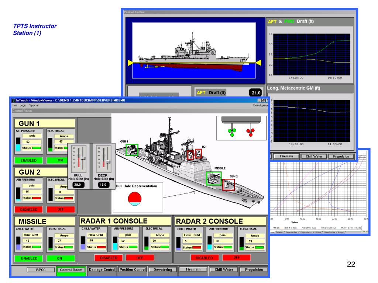The width and height of the screenshot is (378, 283).
Task: Click the Hull Hole Representation label
Action: point(137,186)
